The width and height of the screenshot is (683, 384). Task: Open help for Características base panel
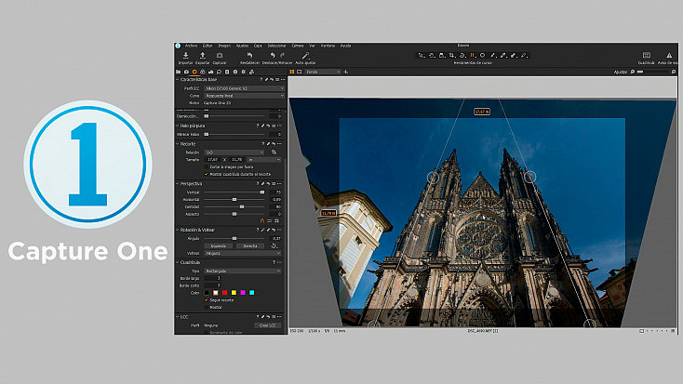click(261, 80)
